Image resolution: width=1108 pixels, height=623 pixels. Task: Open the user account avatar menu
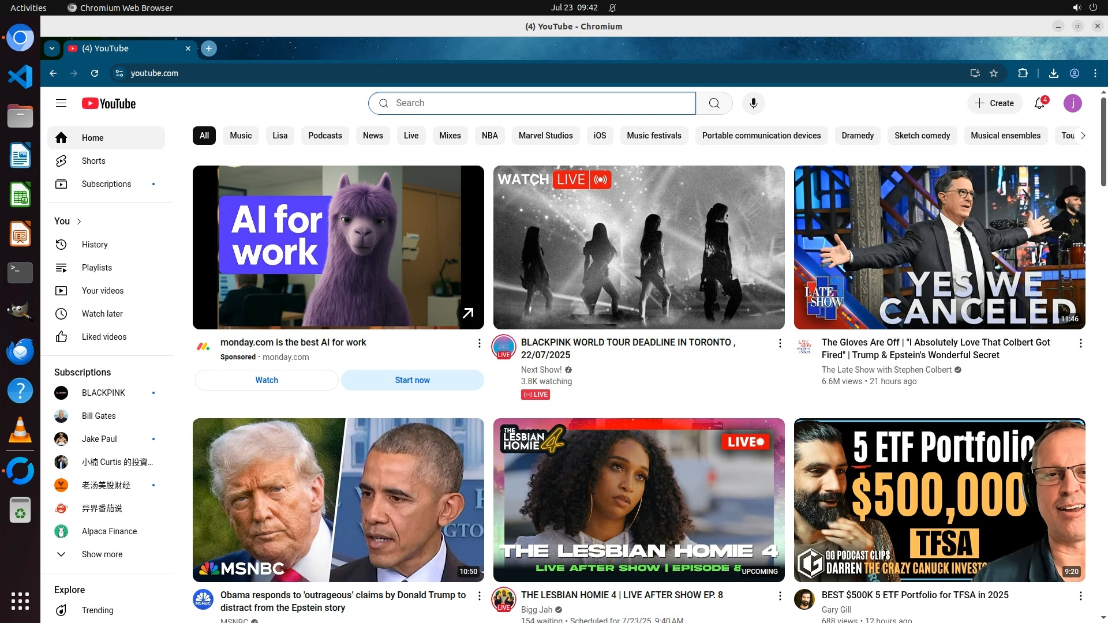1072,103
